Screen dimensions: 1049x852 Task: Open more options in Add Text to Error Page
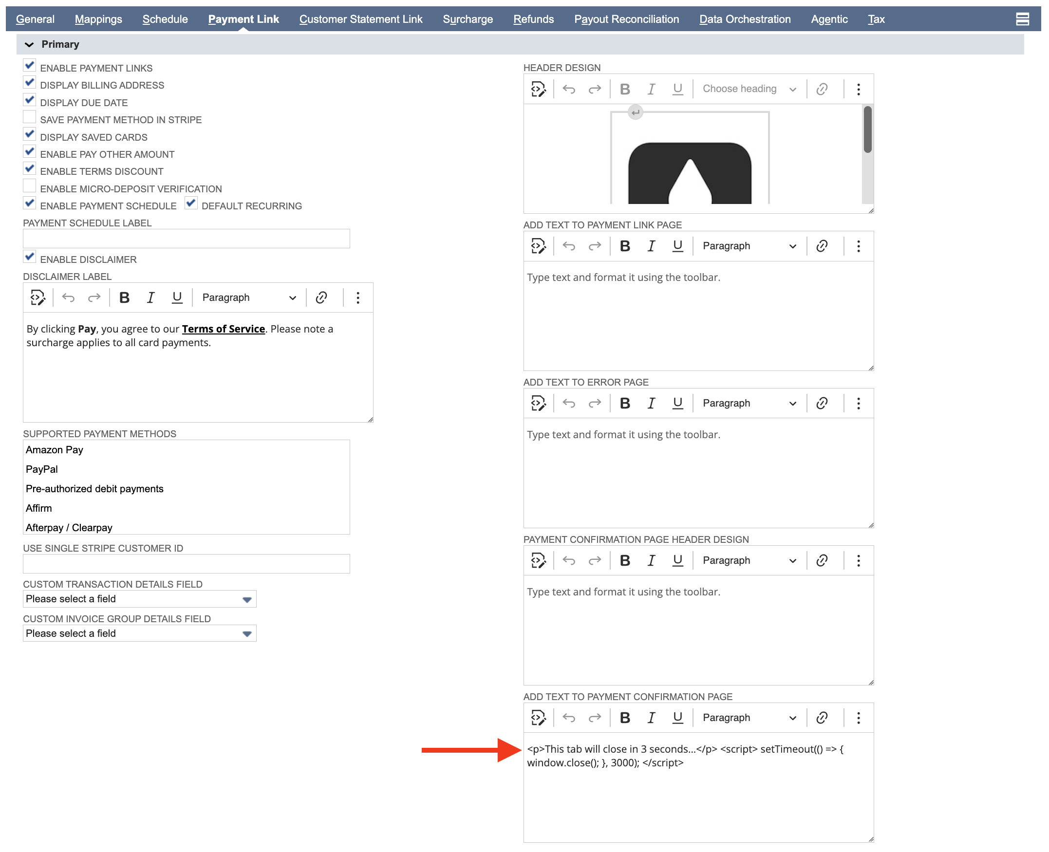click(x=859, y=404)
